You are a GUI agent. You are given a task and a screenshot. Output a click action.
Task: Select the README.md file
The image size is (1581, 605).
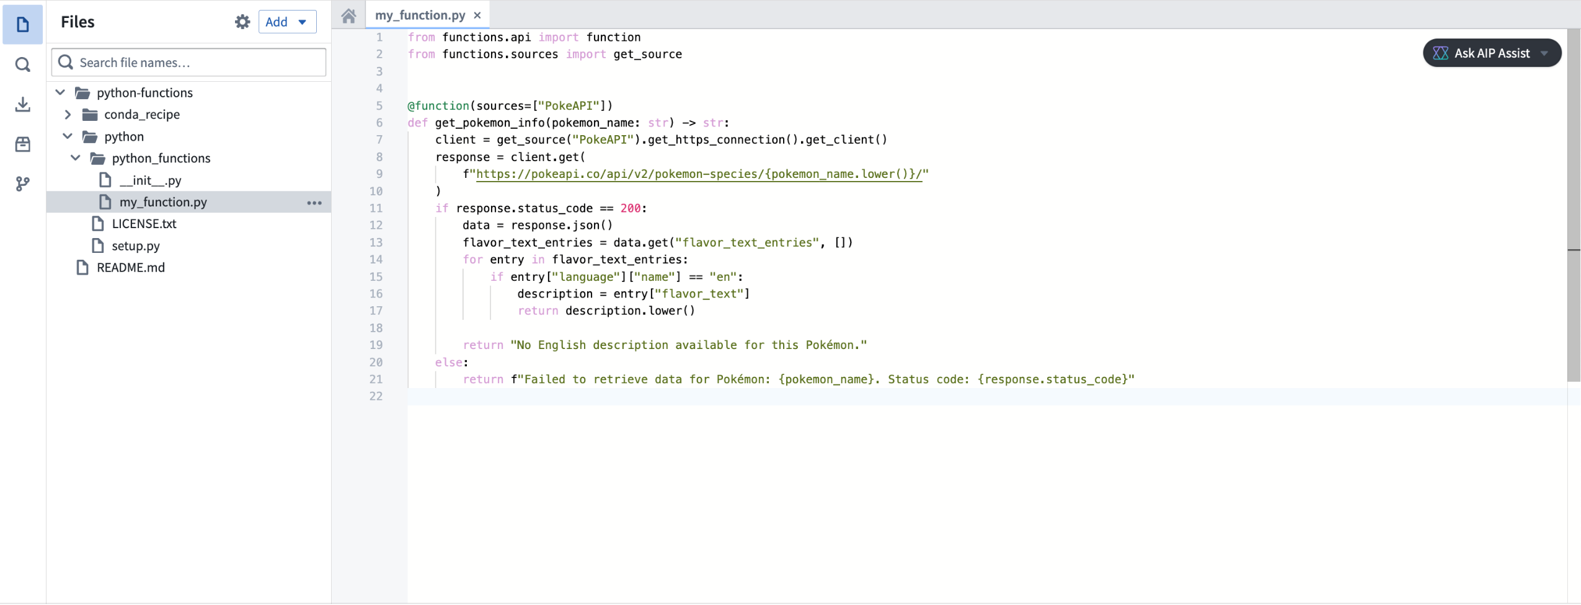point(131,267)
